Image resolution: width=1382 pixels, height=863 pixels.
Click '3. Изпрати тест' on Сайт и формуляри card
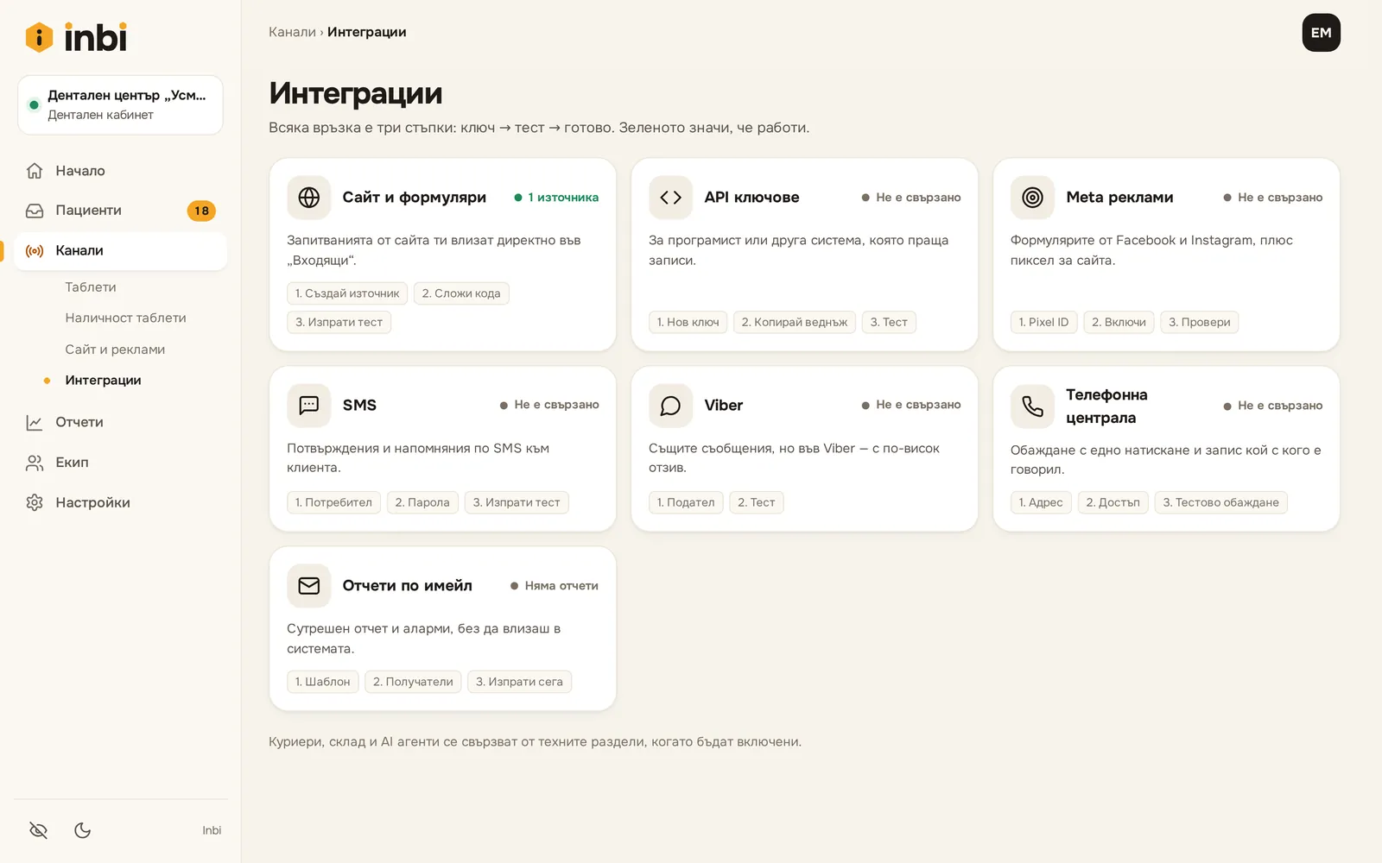click(339, 322)
